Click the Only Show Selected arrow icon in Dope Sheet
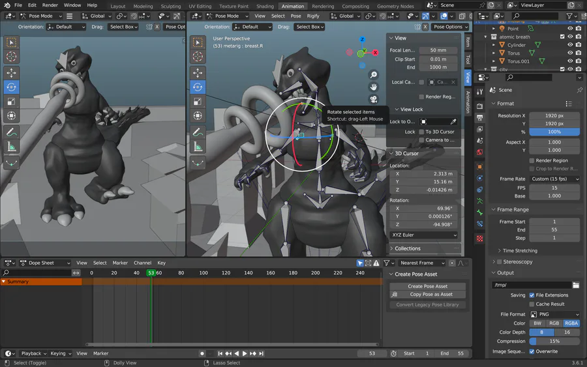The height and width of the screenshot is (367, 587). click(x=360, y=263)
